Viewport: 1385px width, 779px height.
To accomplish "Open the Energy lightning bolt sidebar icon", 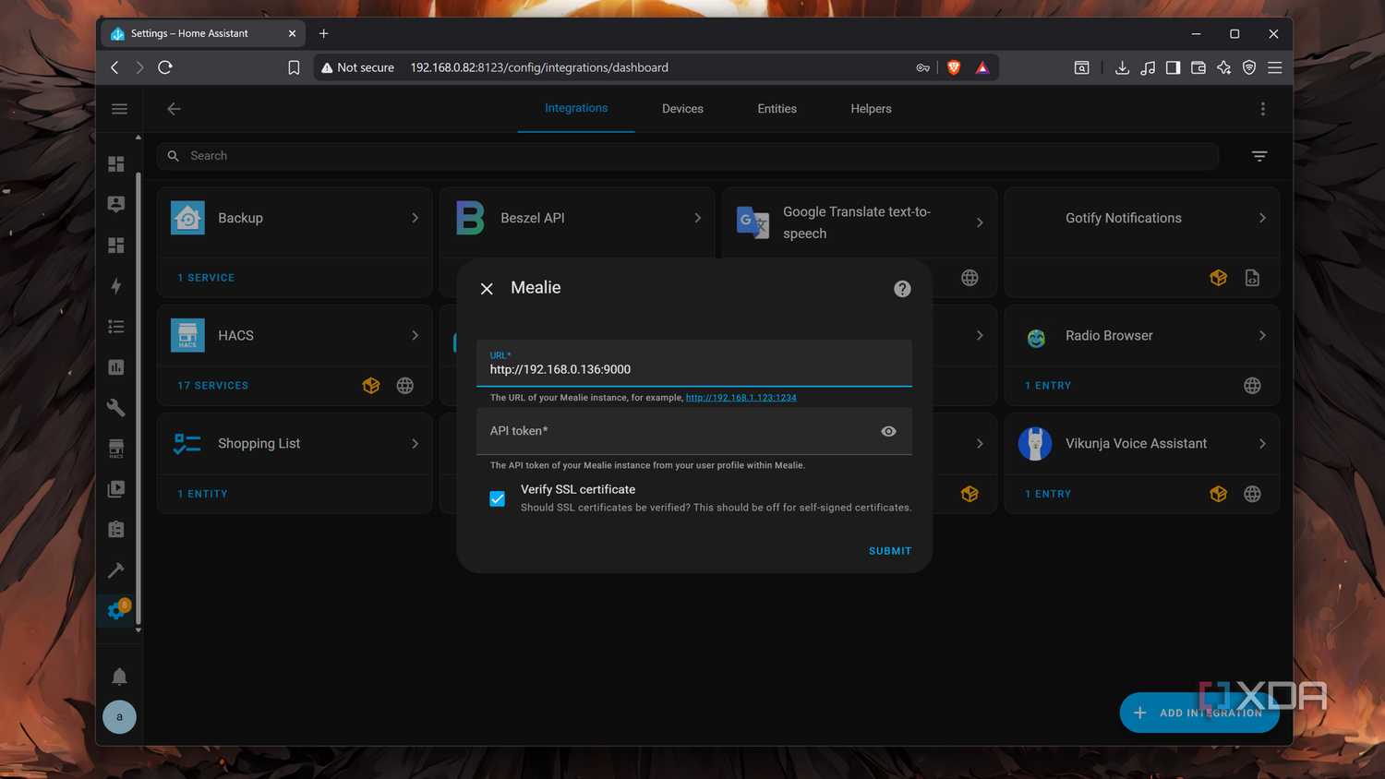I will coord(116,286).
